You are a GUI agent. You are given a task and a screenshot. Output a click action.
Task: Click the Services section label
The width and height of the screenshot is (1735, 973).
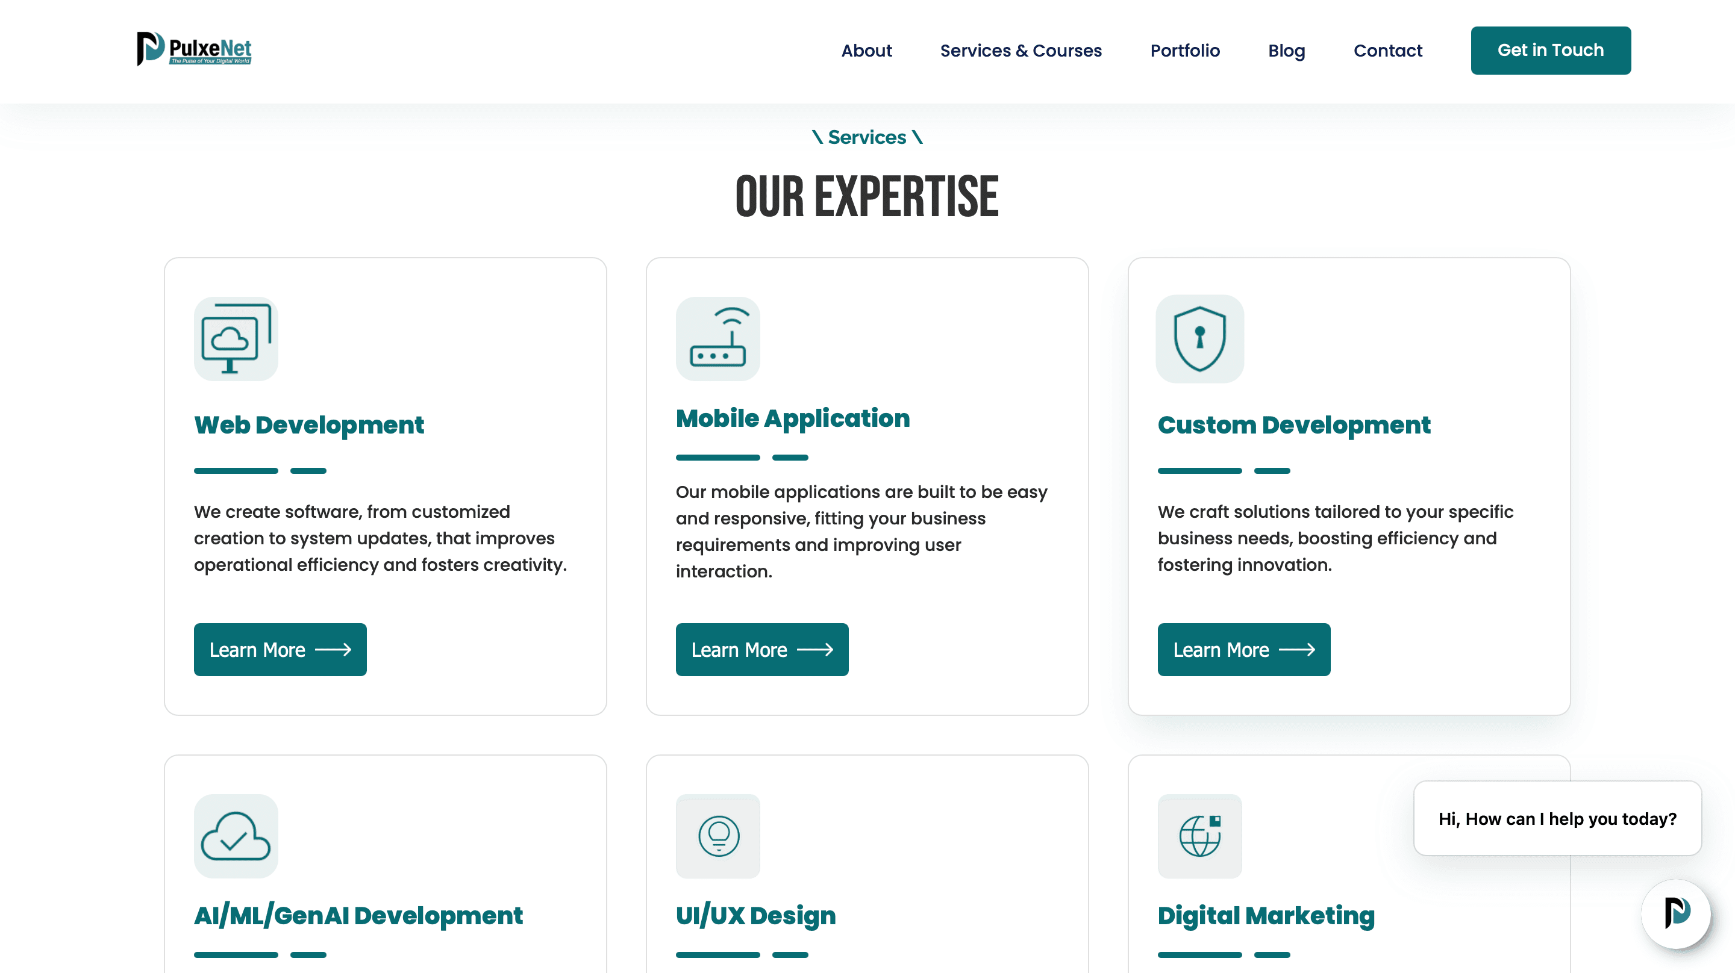tap(867, 137)
